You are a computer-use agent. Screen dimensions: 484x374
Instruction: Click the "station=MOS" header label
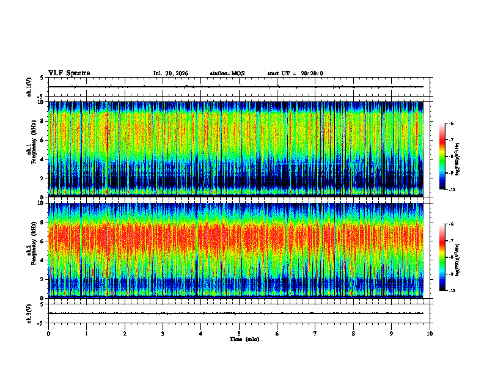[x=227, y=73]
